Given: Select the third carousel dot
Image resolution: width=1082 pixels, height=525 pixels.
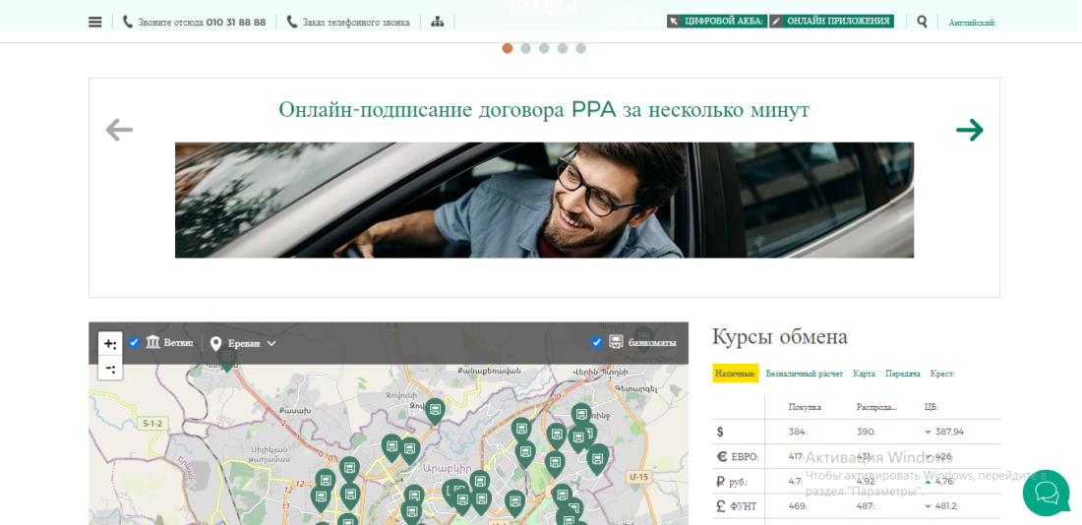Looking at the screenshot, I should click(x=544, y=48).
